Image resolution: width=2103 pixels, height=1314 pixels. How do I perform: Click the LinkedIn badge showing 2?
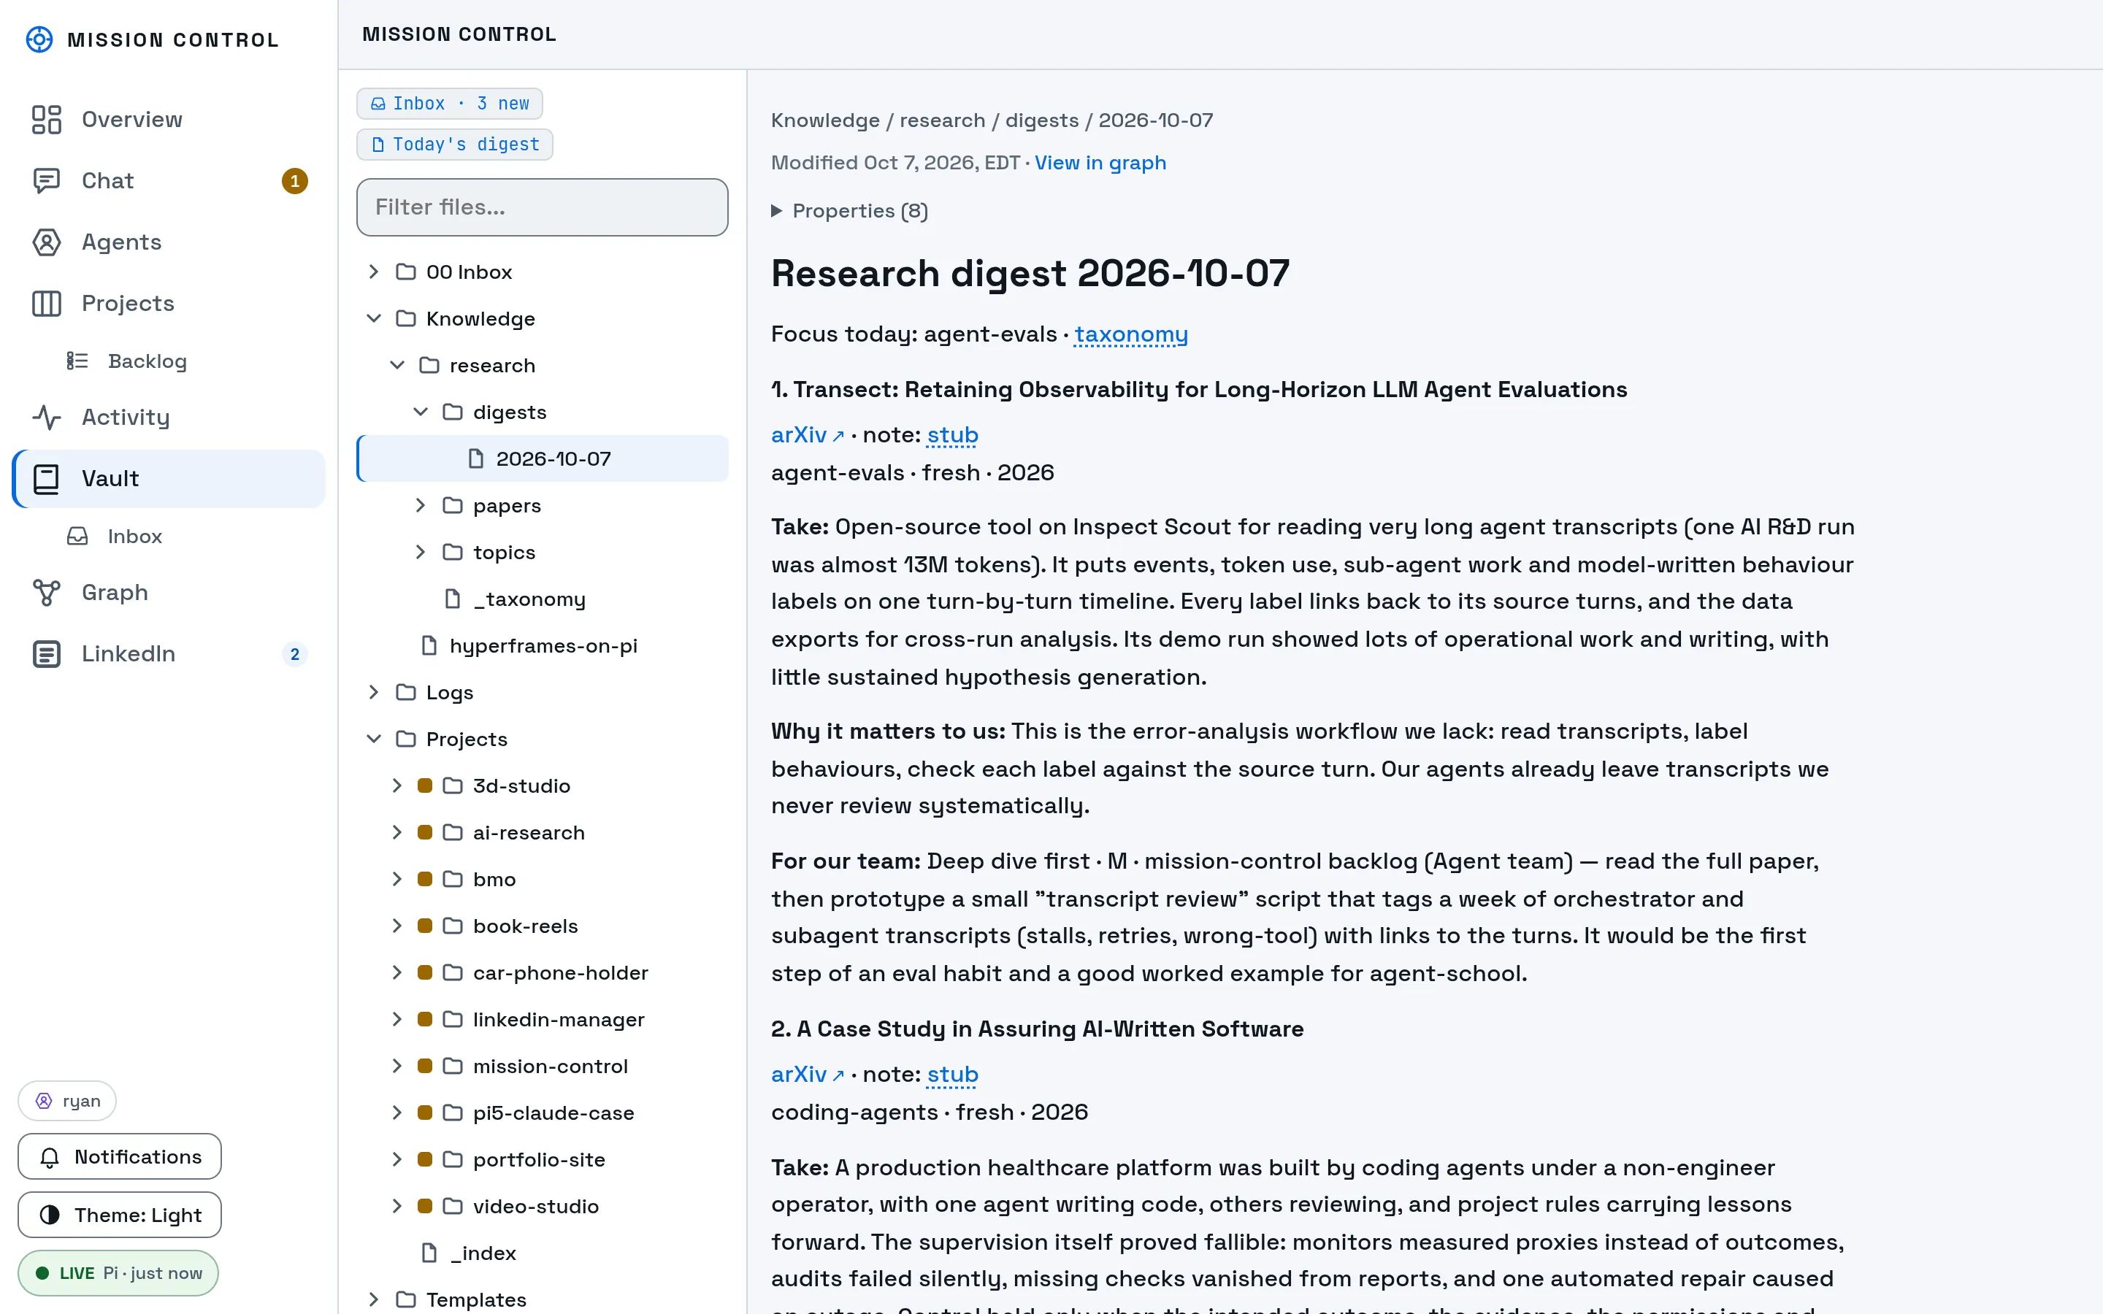294,653
